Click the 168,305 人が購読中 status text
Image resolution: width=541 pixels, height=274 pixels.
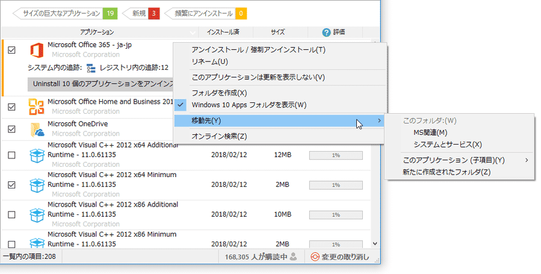click(x=256, y=257)
